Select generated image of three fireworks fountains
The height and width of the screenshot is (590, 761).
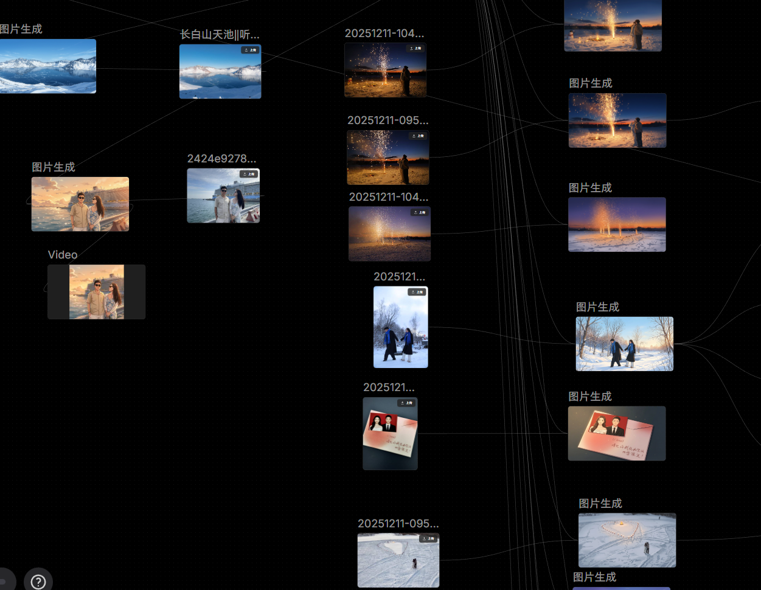[617, 224]
